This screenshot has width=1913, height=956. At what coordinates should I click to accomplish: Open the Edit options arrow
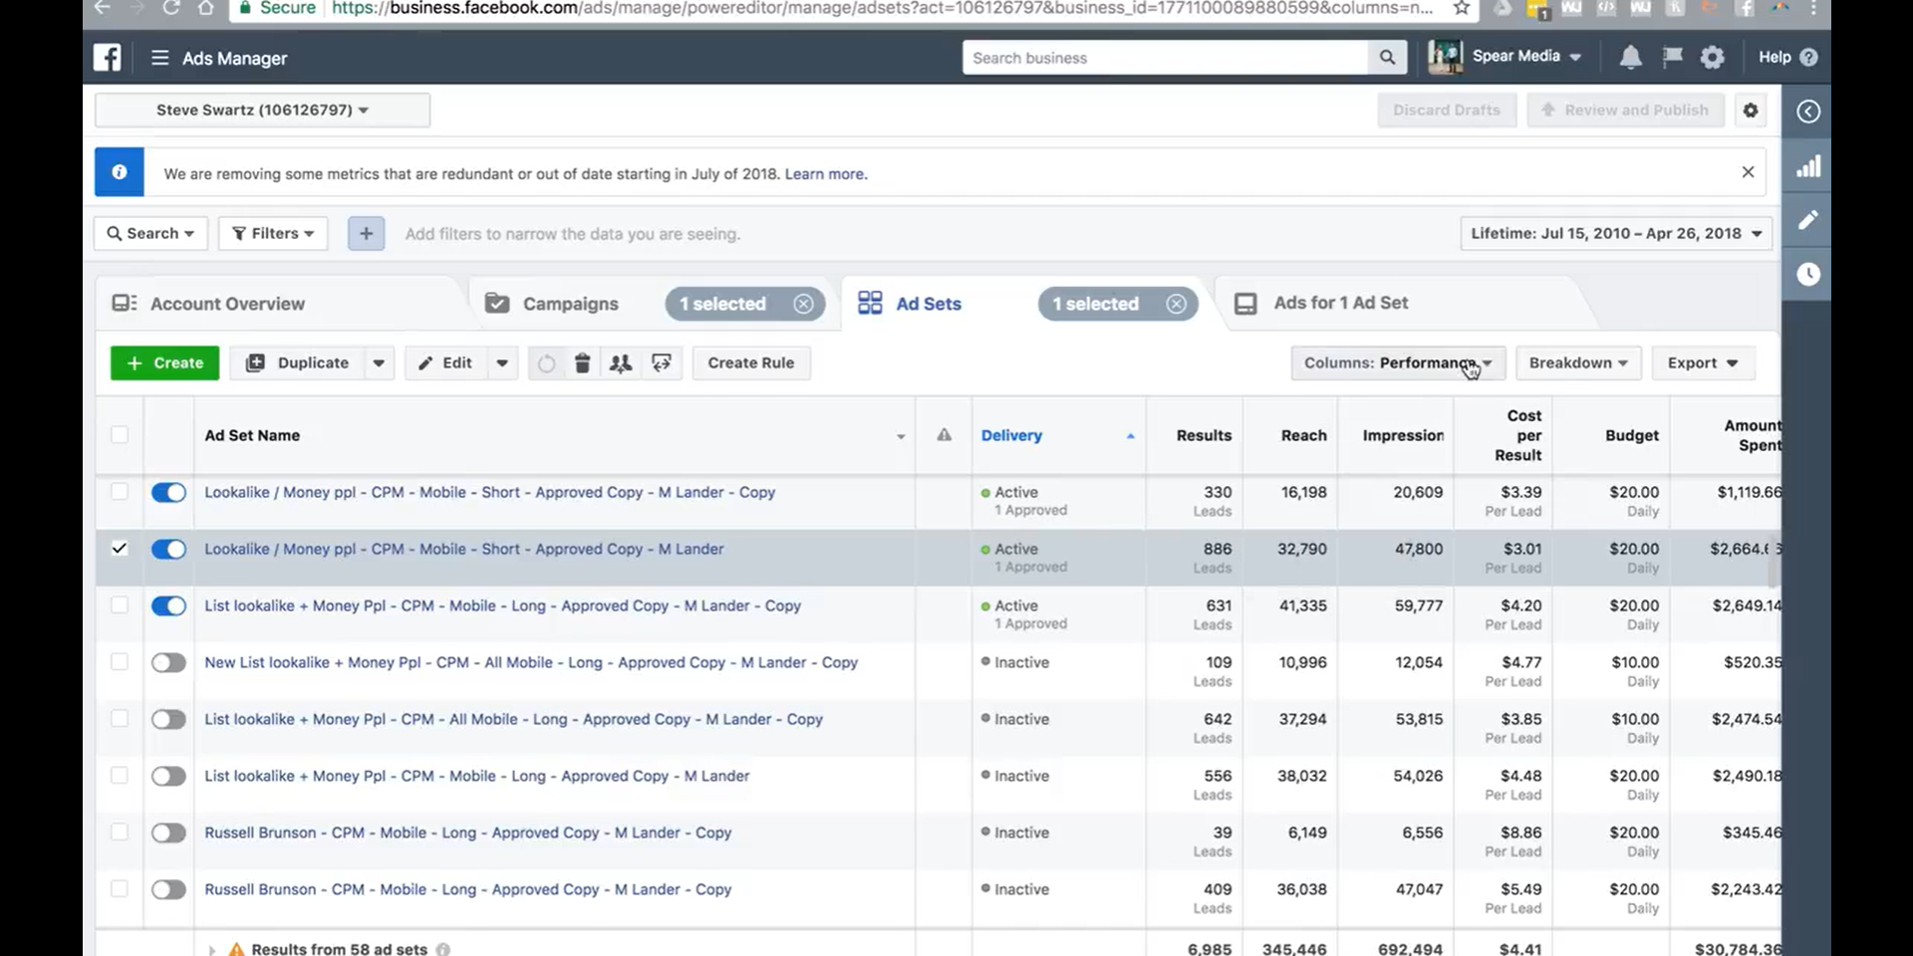pos(502,363)
